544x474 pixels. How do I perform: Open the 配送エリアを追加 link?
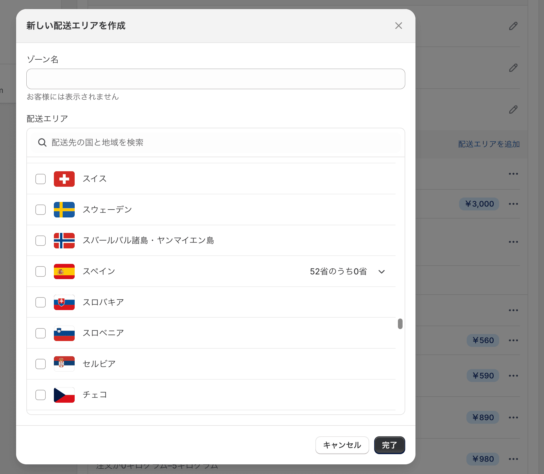coord(488,144)
